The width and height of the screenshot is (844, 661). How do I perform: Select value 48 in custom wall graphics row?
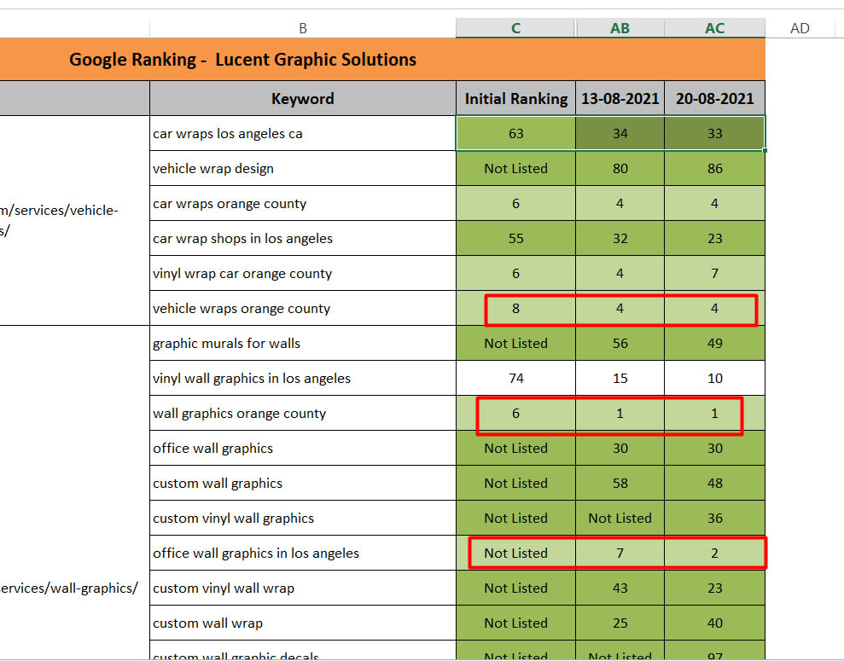point(715,483)
